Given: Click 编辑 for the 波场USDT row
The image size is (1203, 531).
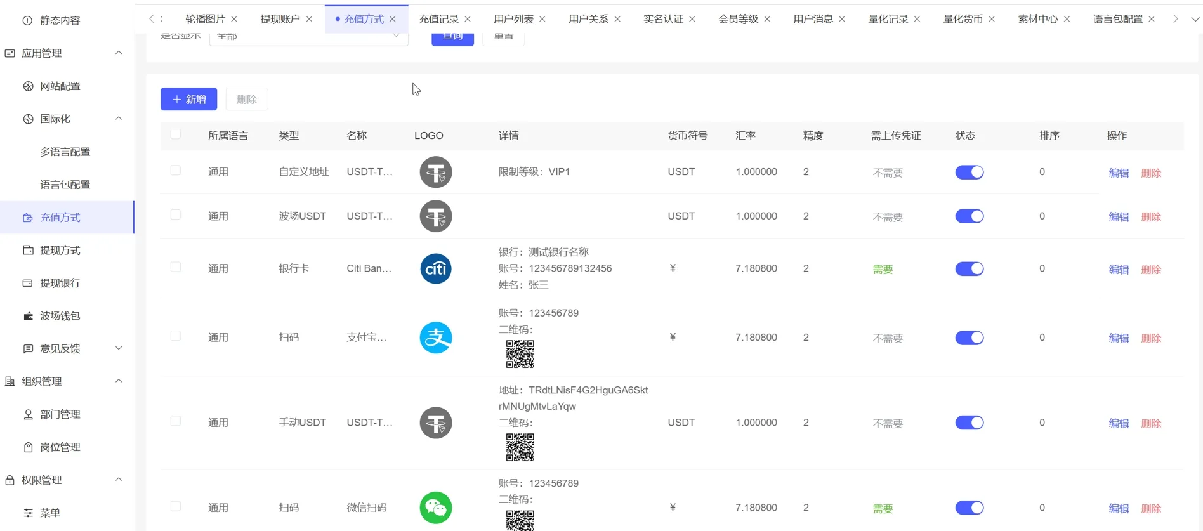Looking at the screenshot, I should click(x=1118, y=217).
